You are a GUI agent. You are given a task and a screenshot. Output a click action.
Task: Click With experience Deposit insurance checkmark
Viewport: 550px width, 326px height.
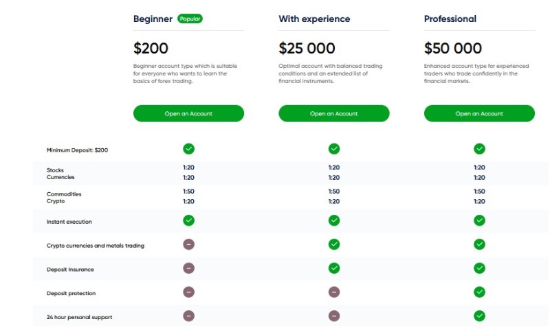point(334,268)
